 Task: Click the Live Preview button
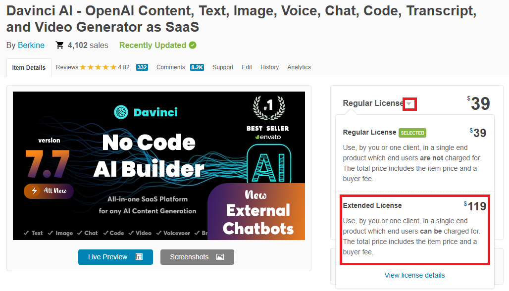click(115, 257)
